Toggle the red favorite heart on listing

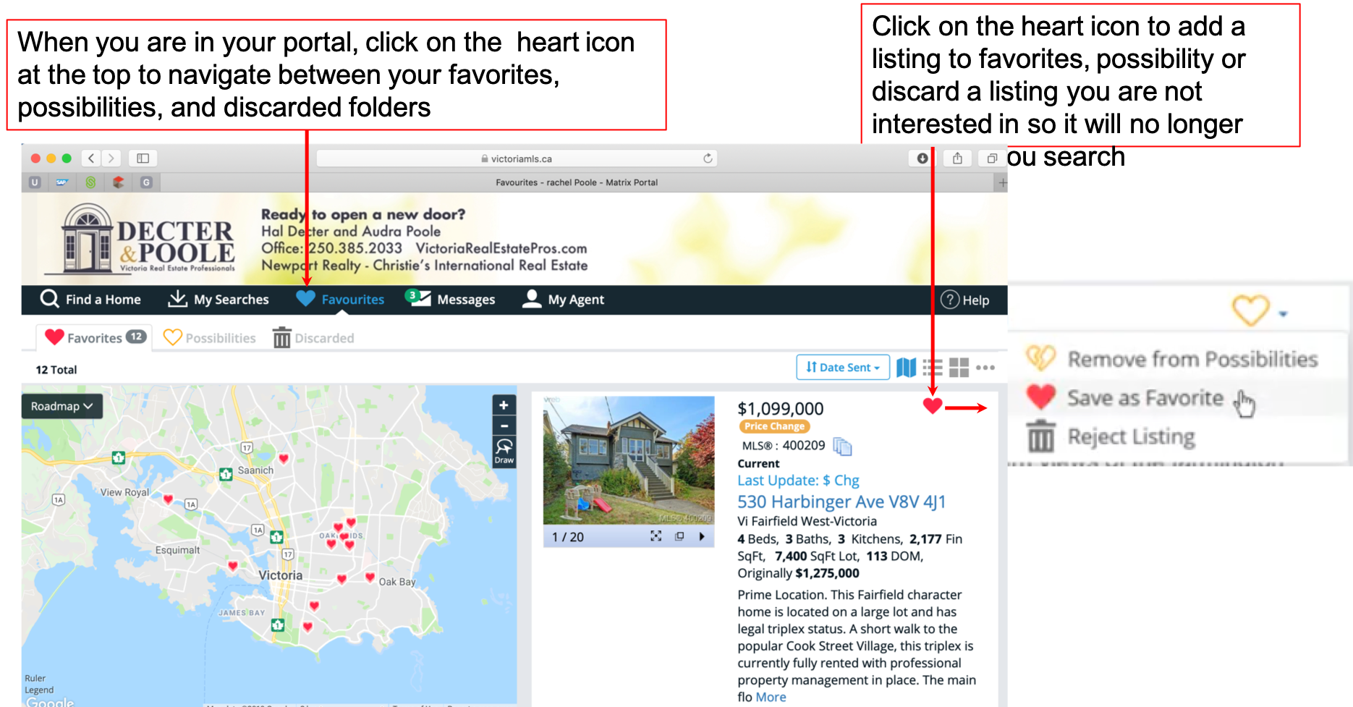[933, 406]
